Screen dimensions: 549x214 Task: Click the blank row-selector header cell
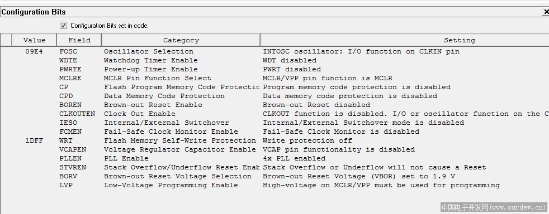coord(6,40)
